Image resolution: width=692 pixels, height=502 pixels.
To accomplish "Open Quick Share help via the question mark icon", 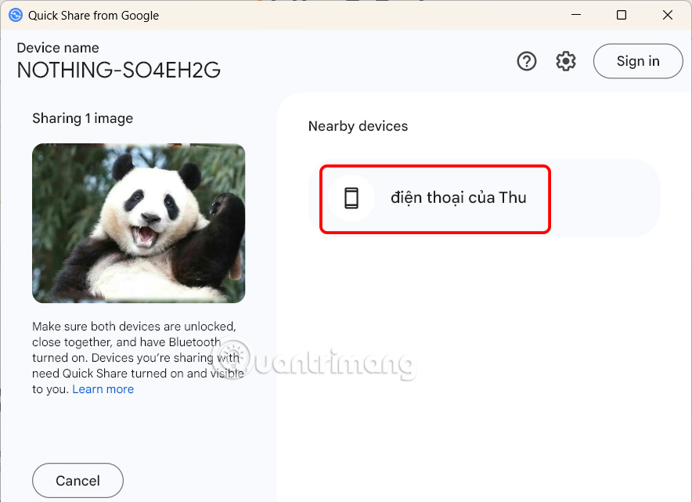I will coord(527,61).
